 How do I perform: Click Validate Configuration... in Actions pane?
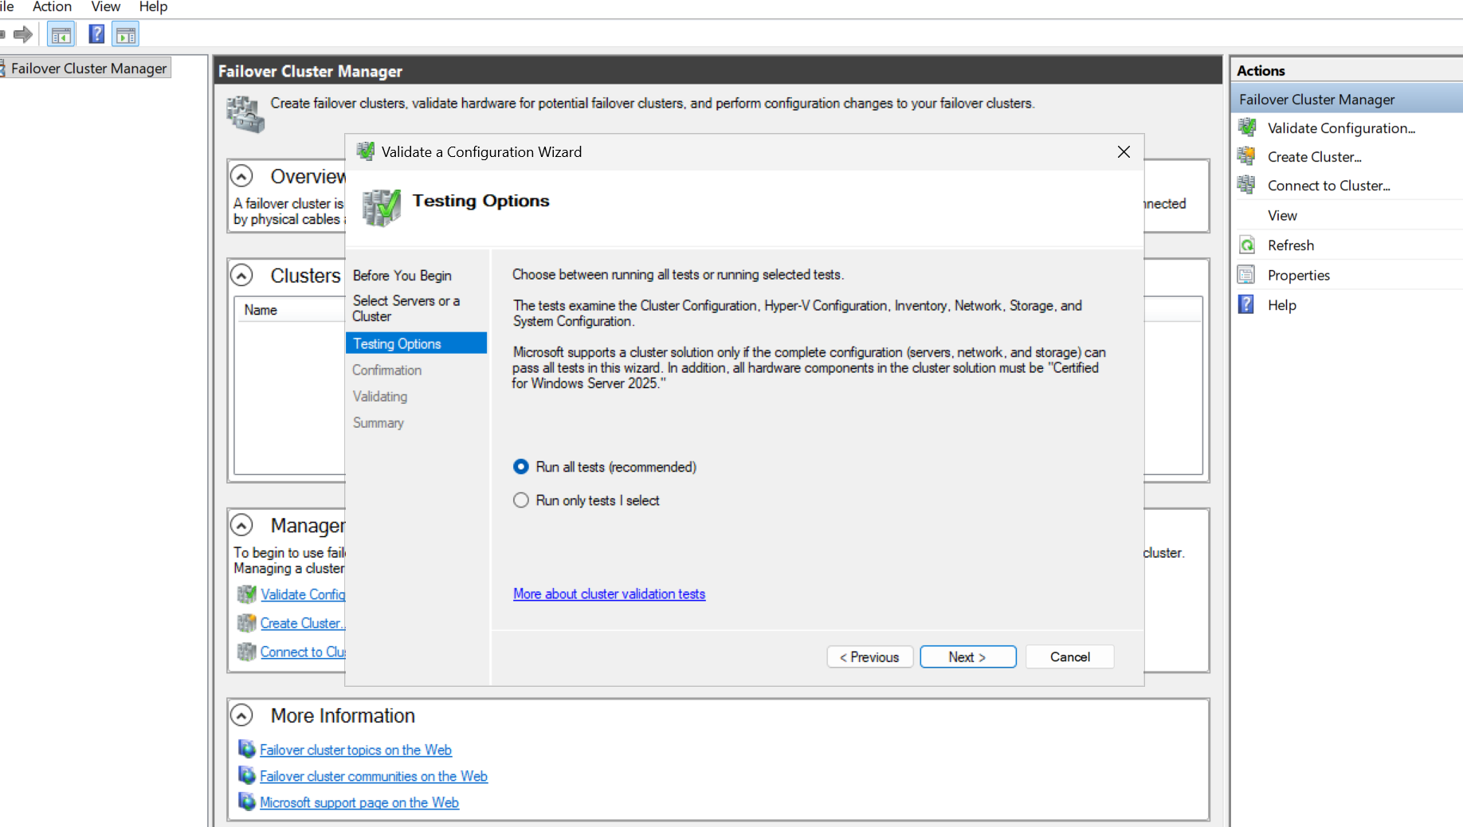coord(1341,127)
